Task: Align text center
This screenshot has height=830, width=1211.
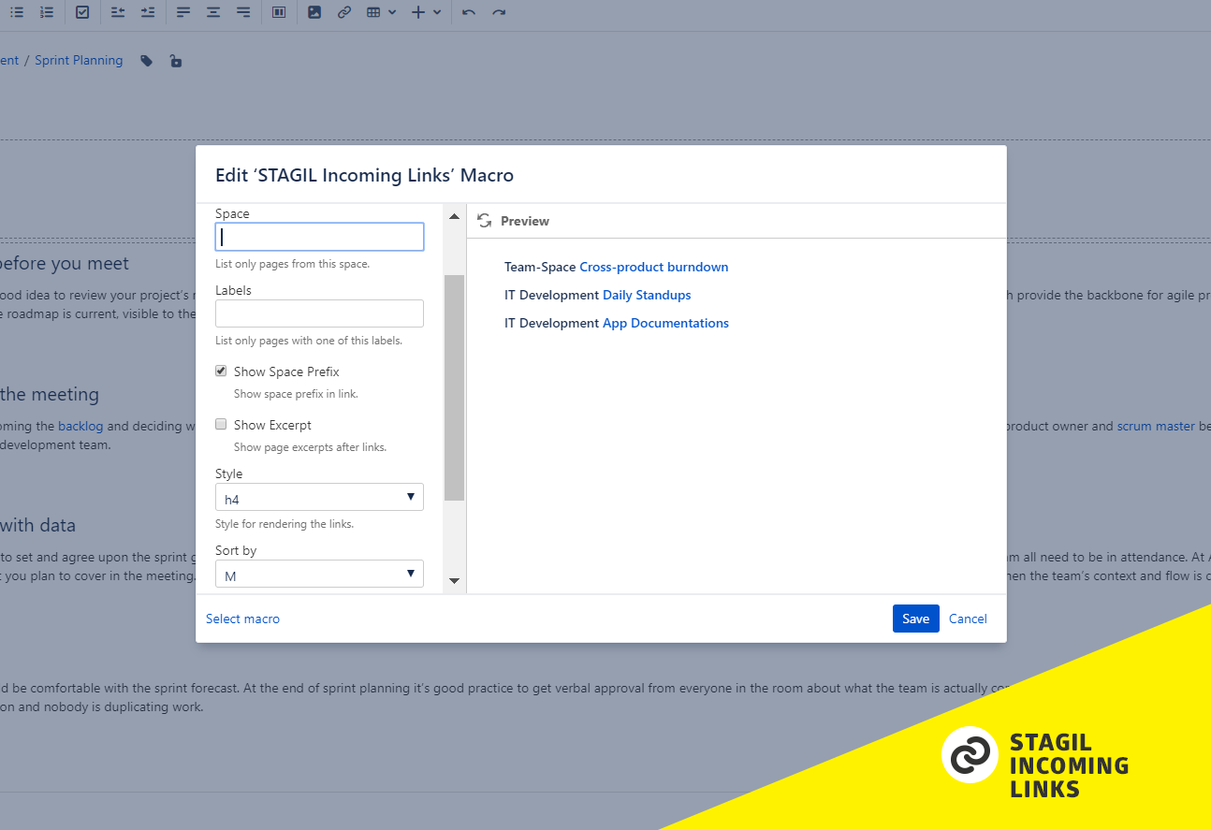Action: point(213,12)
